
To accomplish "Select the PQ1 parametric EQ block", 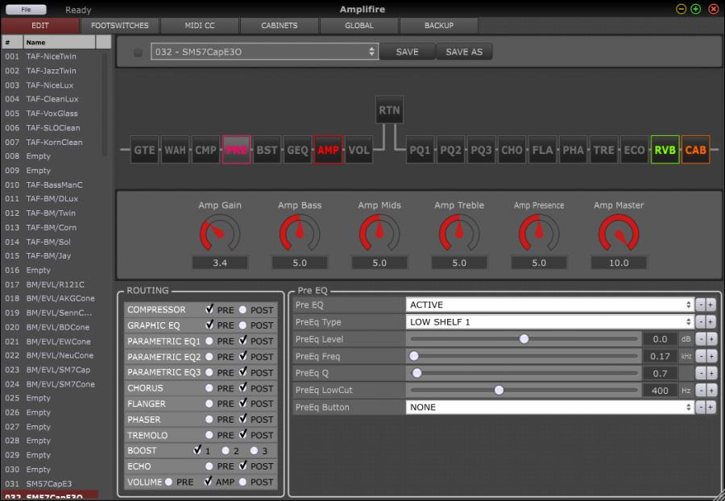I will [x=420, y=150].
